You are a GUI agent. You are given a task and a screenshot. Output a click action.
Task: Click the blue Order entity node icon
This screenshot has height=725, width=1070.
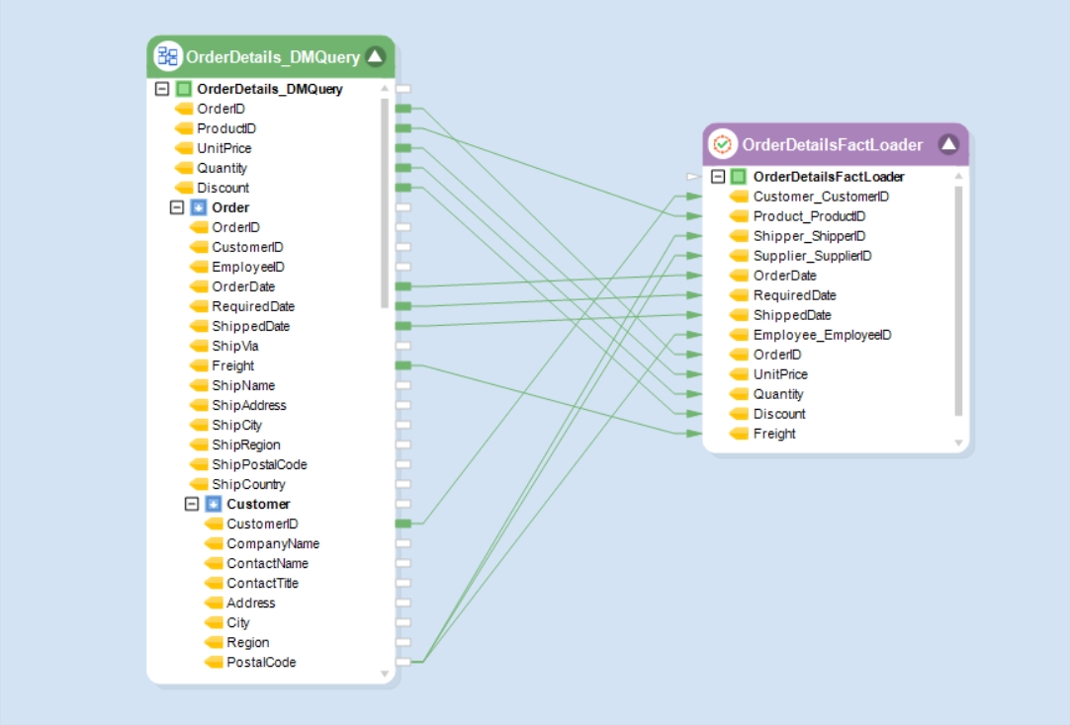(199, 207)
